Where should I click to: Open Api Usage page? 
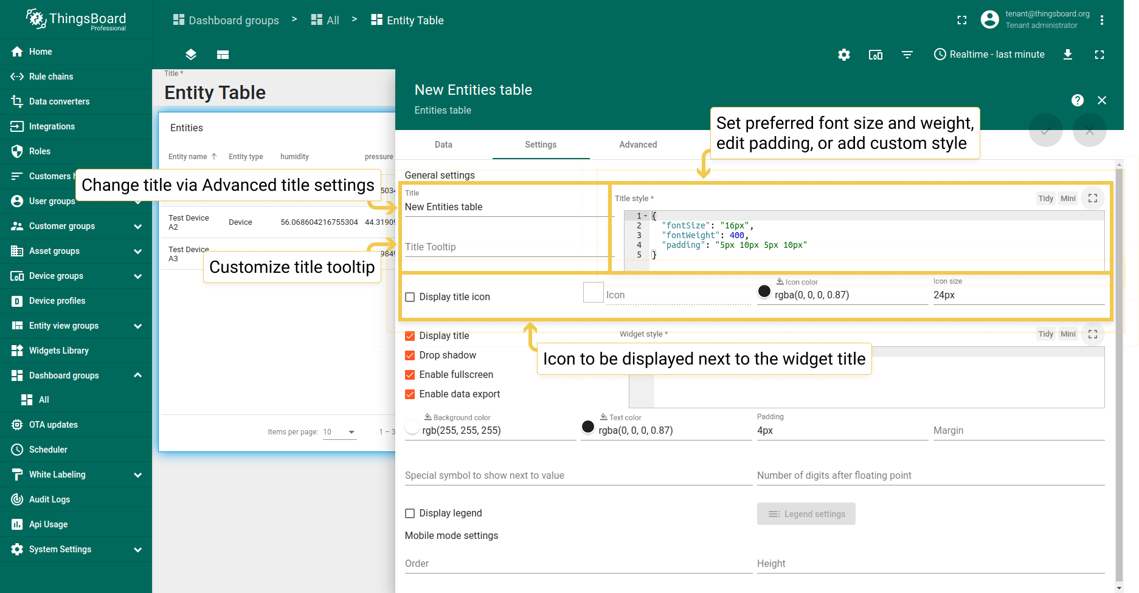click(76, 524)
